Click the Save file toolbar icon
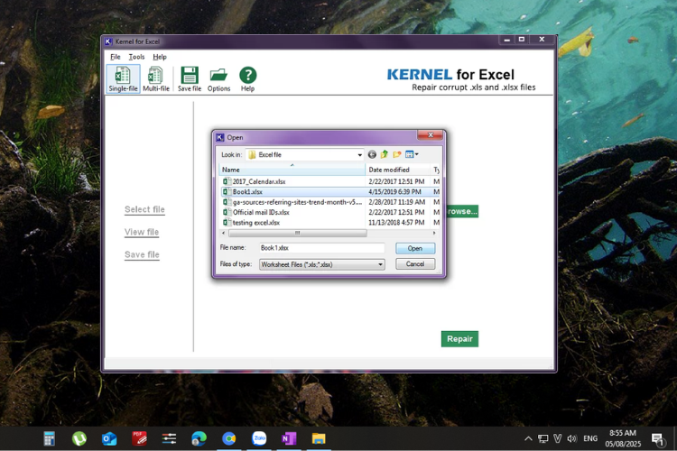 (190, 78)
